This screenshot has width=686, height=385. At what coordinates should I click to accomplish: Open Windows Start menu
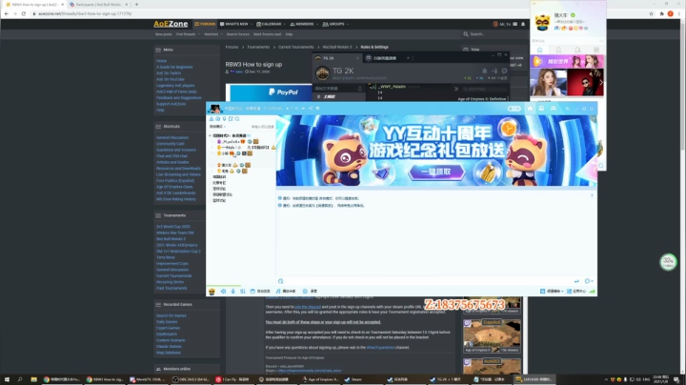coord(7,379)
